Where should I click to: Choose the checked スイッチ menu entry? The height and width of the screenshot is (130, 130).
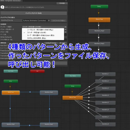pos(43,33)
